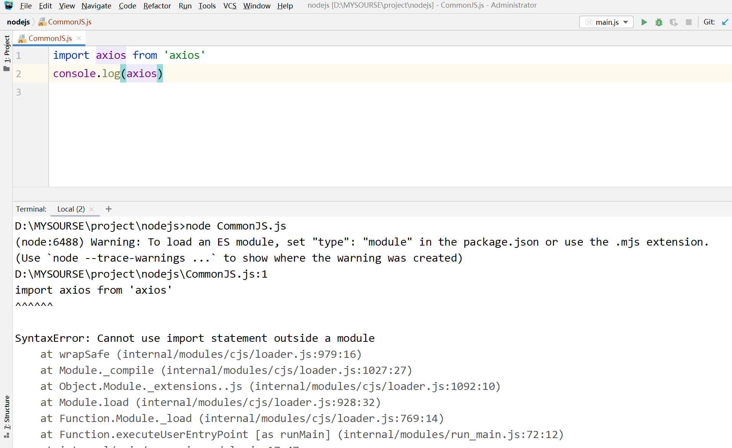Select the Local (2) terminal tab

(x=70, y=209)
